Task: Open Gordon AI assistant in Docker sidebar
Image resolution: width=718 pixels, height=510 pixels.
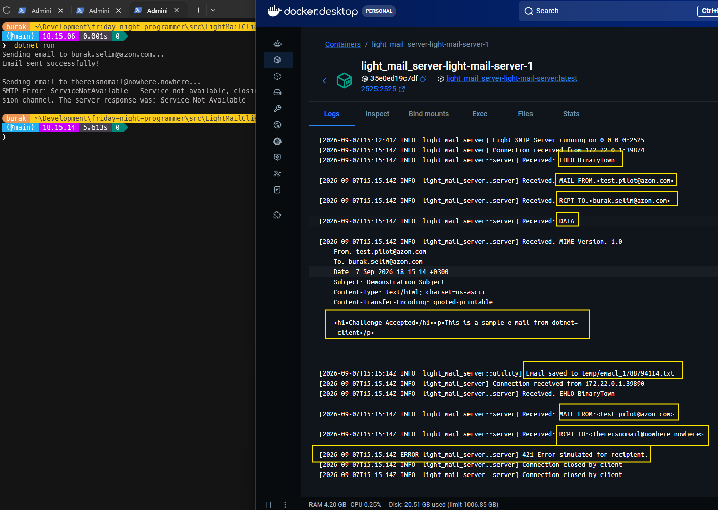Action: tap(277, 44)
